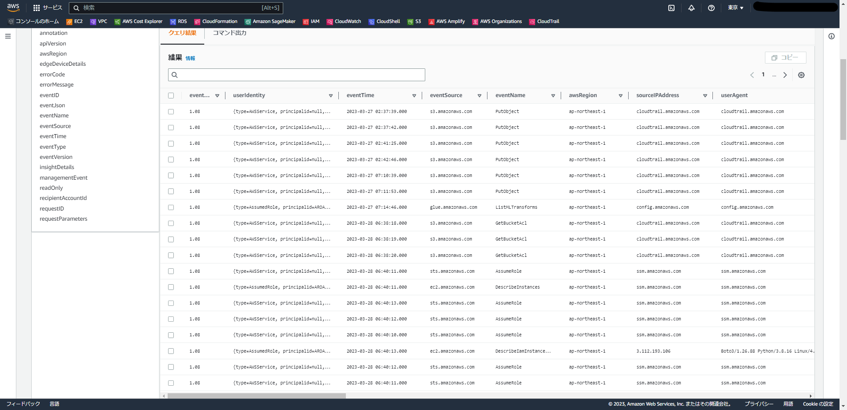Go to previous results page
847x410 pixels.
pyautogui.click(x=752, y=75)
